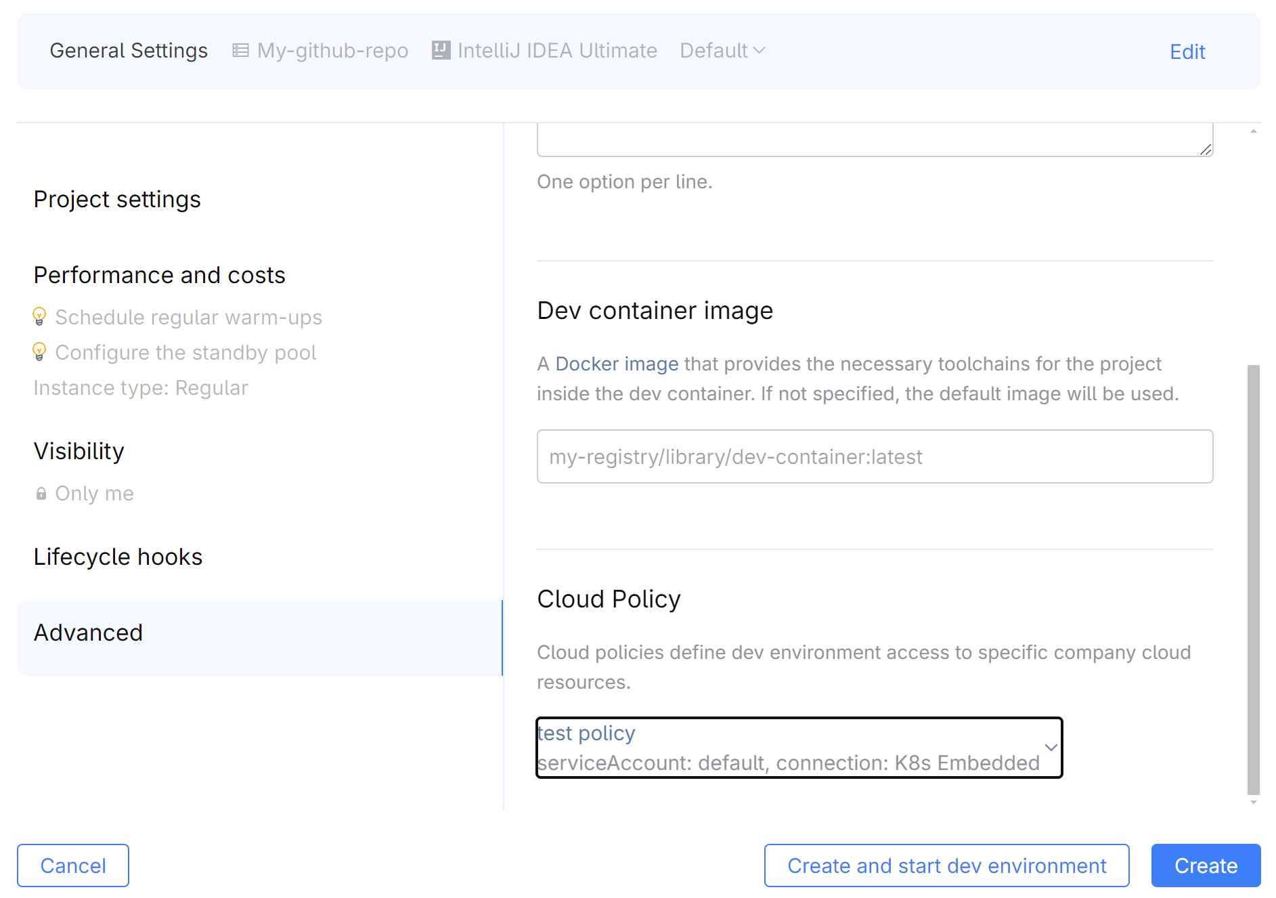
Task: Click the dev container image input field
Action: click(875, 456)
